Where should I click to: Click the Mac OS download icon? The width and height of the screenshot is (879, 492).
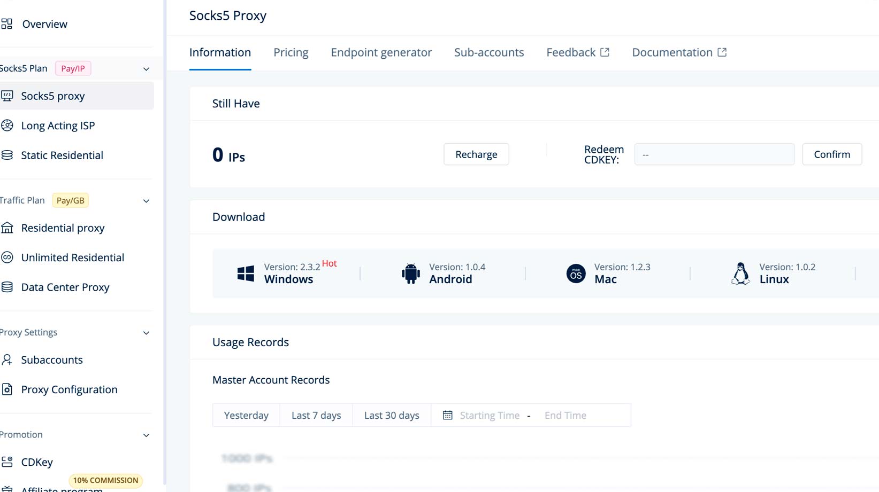pyautogui.click(x=576, y=274)
